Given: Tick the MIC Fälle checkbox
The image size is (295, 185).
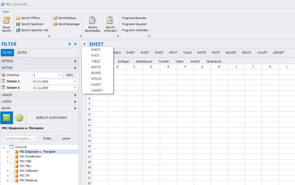Looking at the screenshot, I should (x=12, y=161).
